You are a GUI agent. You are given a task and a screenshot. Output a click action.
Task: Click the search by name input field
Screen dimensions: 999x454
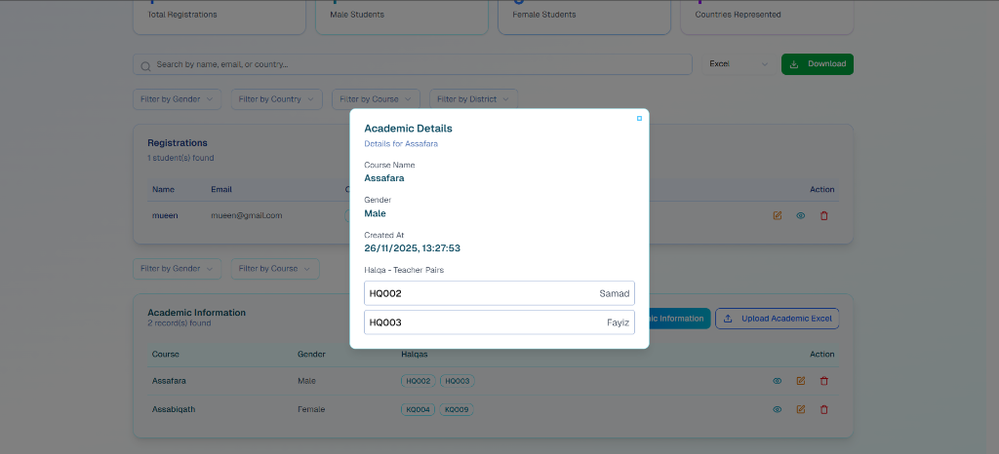(420, 64)
